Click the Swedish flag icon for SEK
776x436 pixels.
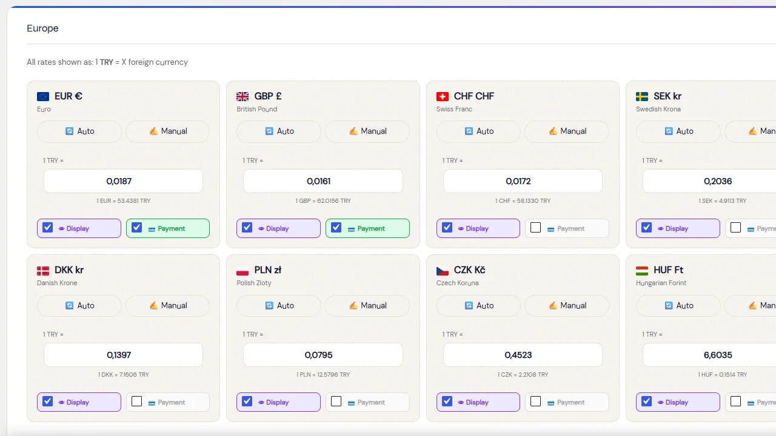pyautogui.click(x=642, y=96)
